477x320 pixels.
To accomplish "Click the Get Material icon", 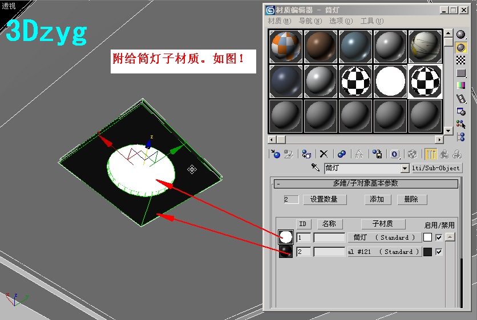I will point(276,154).
